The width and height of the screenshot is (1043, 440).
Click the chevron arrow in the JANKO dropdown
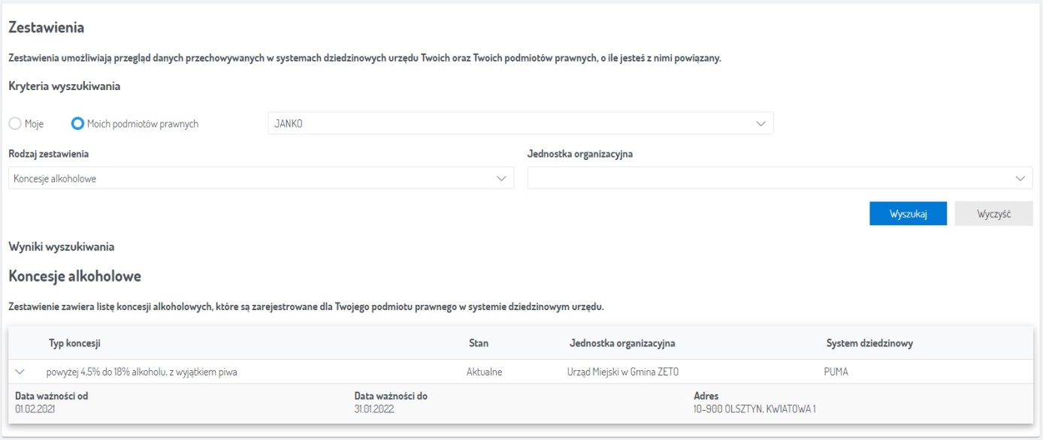pyautogui.click(x=760, y=124)
